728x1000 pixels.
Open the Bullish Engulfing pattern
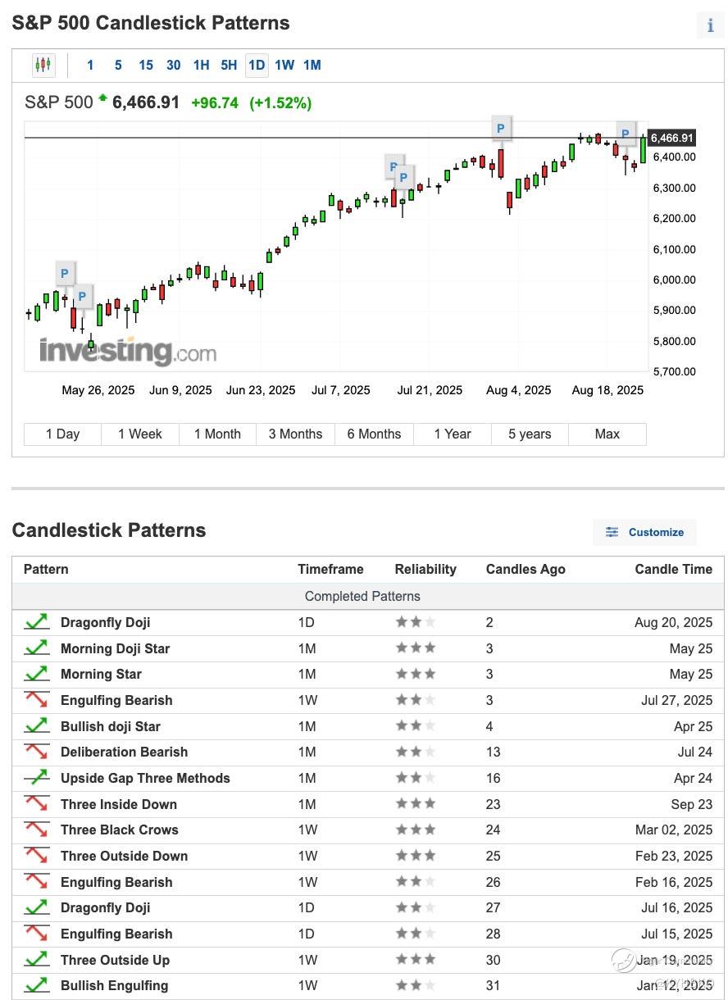(114, 986)
